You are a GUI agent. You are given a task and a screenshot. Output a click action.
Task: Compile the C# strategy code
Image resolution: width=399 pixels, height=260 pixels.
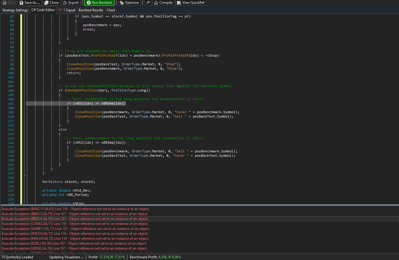coord(163,3)
